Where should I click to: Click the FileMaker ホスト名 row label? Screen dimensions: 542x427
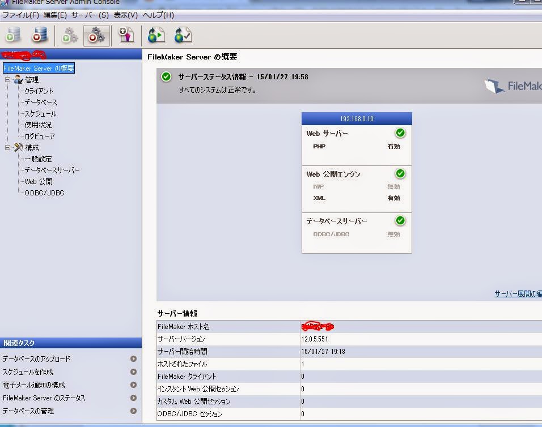184,327
